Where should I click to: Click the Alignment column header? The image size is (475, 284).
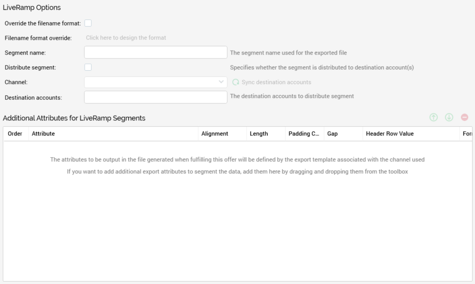(215, 134)
